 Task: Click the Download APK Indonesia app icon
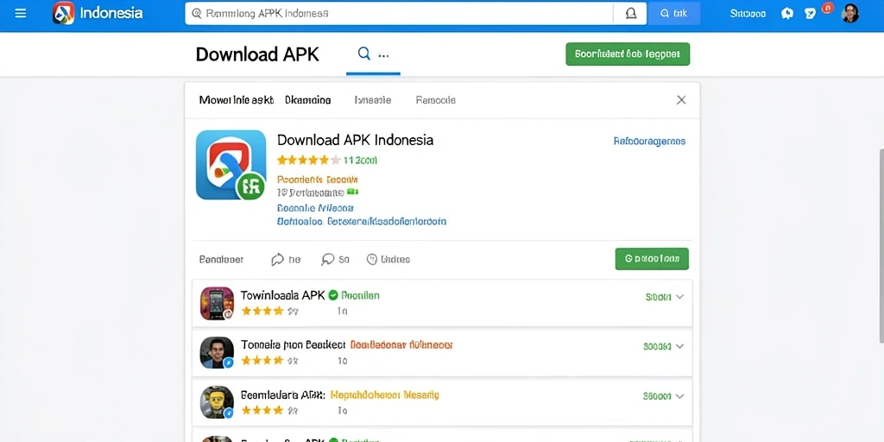point(231,165)
